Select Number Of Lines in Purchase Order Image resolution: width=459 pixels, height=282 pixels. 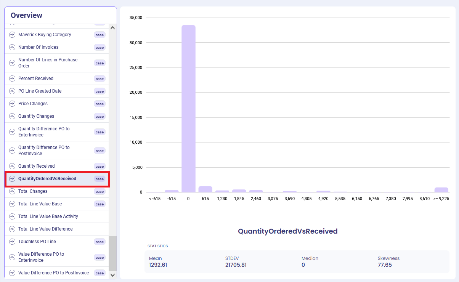coord(48,63)
